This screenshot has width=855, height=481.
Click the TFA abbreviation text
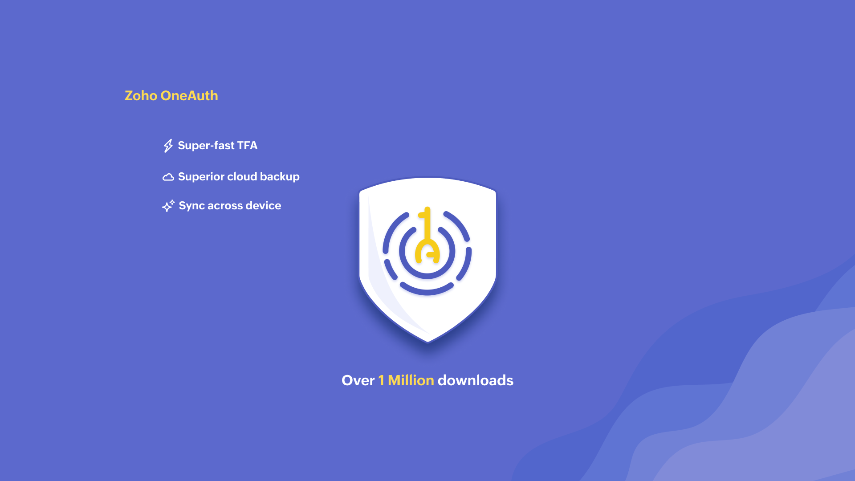[x=247, y=146]
